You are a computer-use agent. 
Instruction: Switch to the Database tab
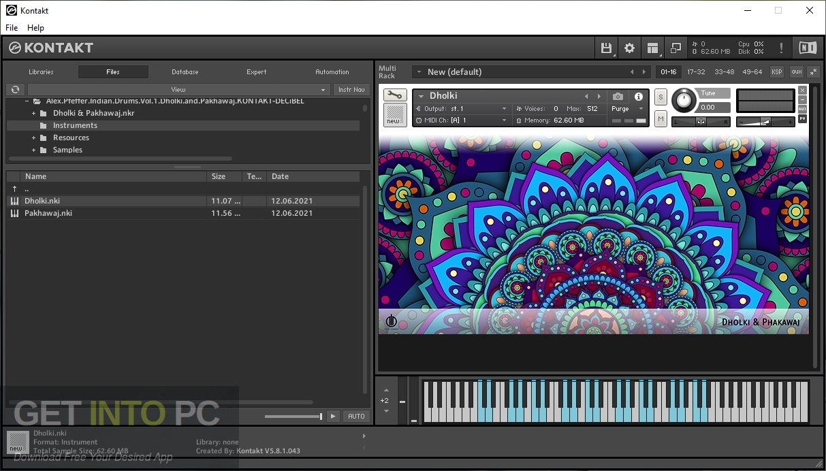point(185,71)
